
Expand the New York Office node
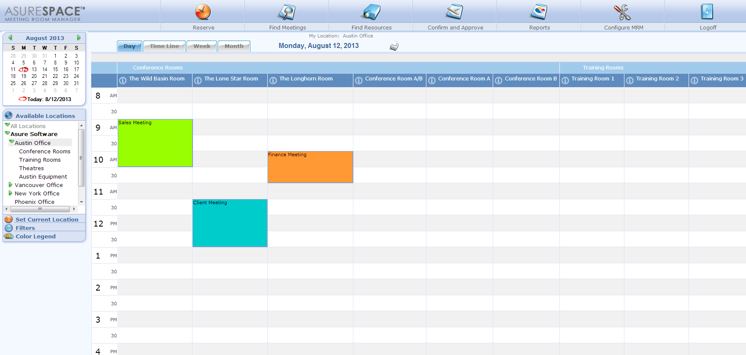[x=11, y=193]
